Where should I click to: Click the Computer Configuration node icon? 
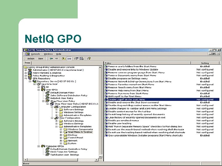click(56, 107)
